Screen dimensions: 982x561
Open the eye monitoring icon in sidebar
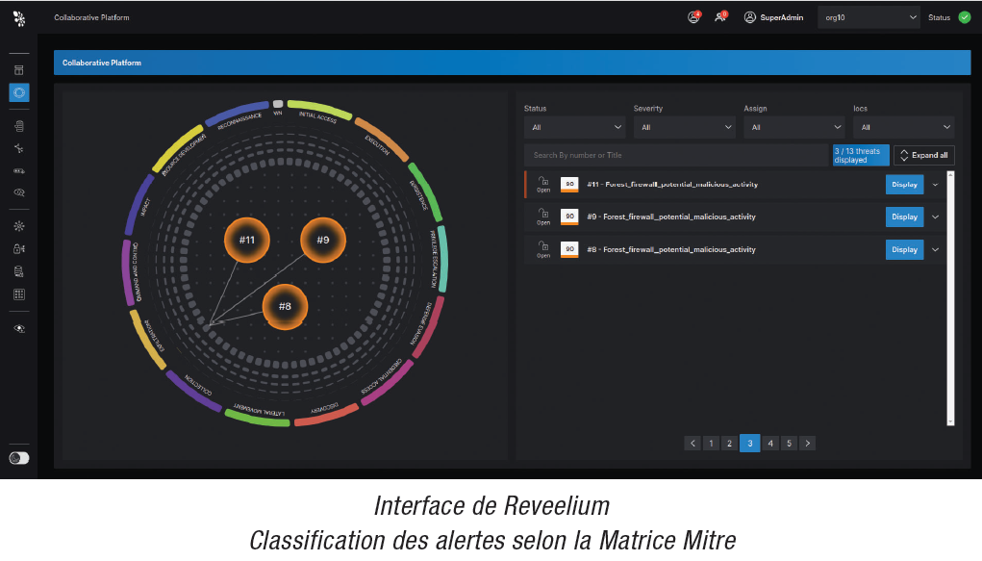19,328
